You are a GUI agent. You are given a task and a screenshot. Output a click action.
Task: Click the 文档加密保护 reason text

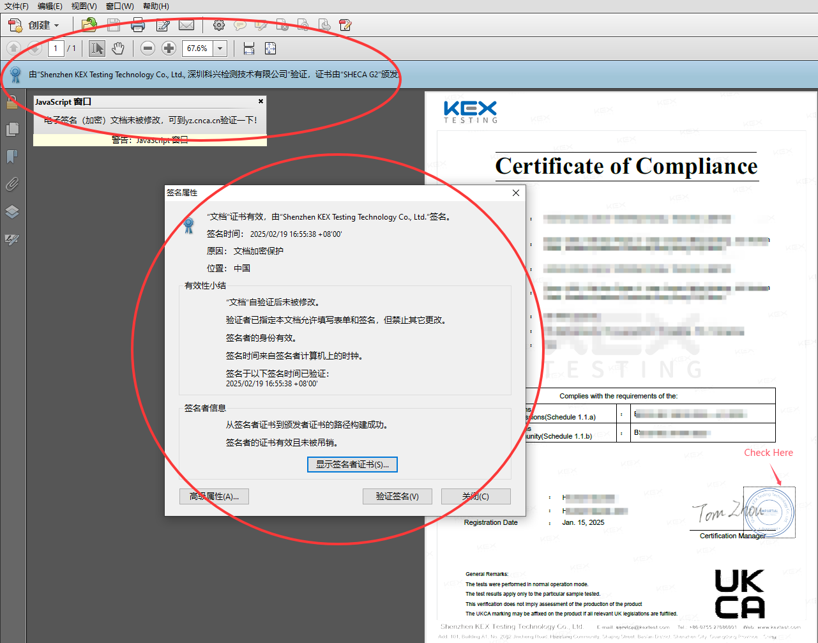[x=259, y=251]
